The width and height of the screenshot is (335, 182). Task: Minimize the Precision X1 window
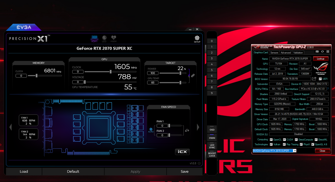point(190,29)
